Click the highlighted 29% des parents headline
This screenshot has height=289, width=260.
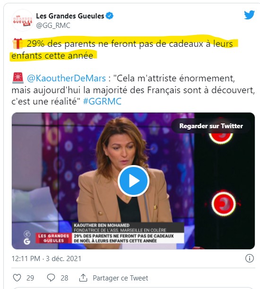[x=123, y=49]
